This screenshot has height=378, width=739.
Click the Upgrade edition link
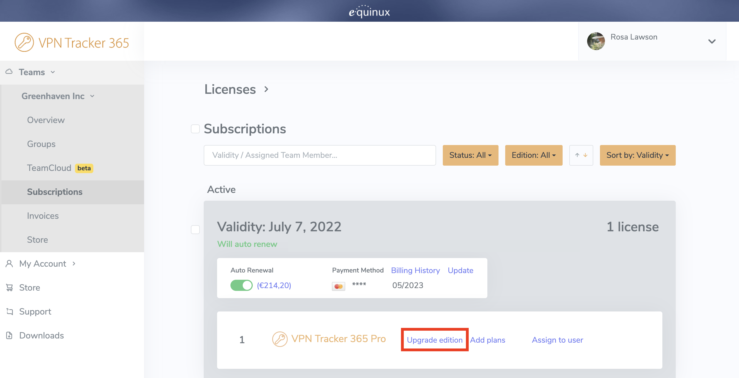point(435,340)
